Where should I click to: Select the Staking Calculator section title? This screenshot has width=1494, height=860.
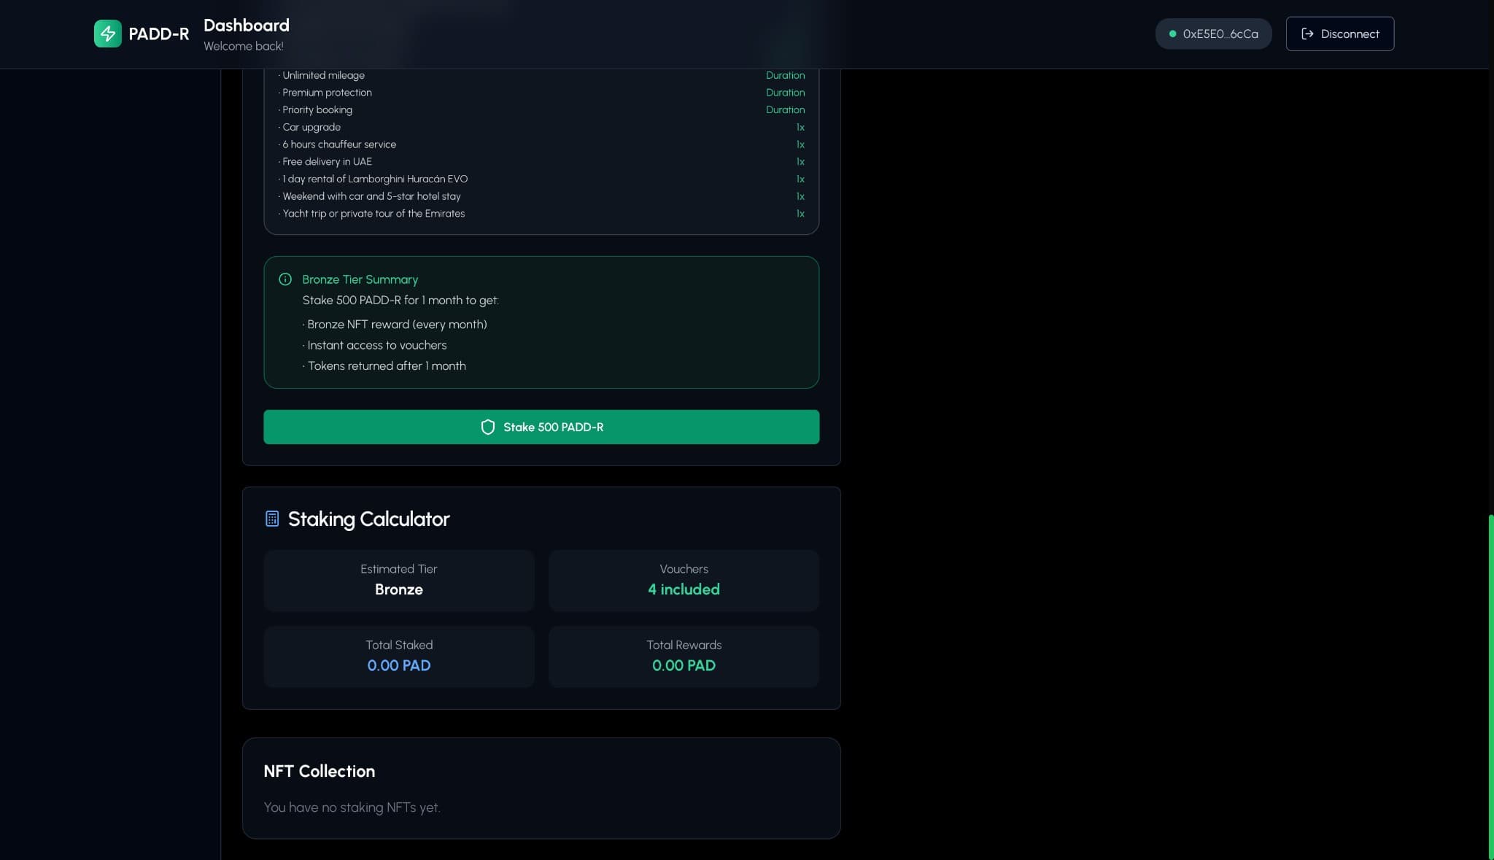368,519
